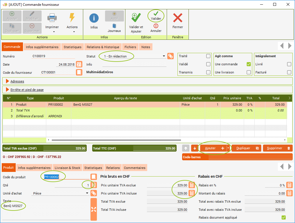Tick the Traité checkbox
The height and width of the screenshot is (223, 295).
click(x=208, y=56)
